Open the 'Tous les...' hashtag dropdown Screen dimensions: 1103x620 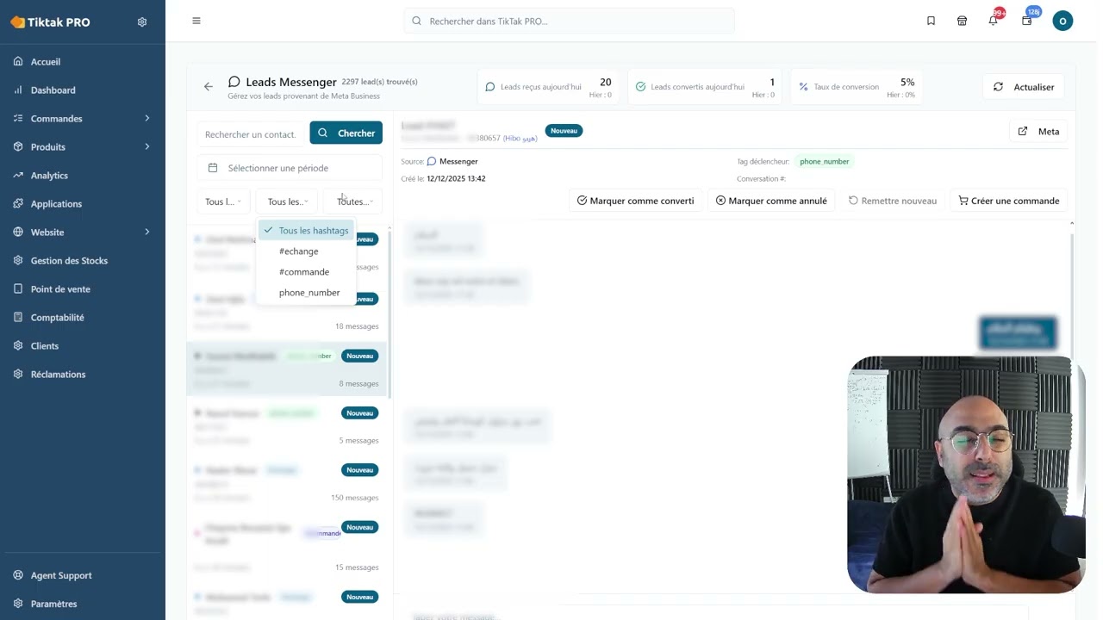[287, 201]
